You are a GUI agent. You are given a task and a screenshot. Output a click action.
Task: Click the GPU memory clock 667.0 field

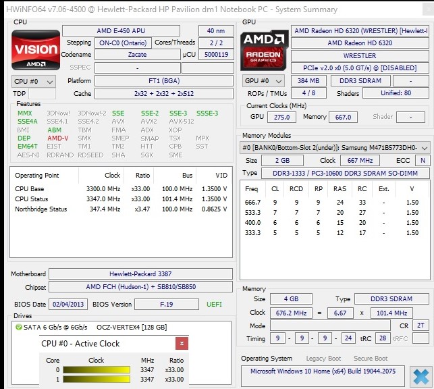343,117
